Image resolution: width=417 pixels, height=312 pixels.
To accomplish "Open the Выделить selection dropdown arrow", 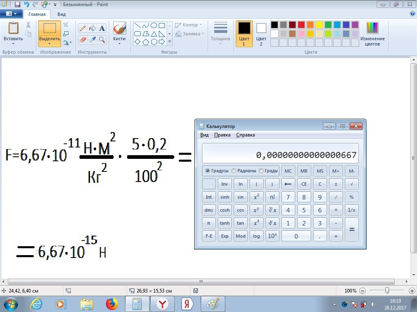I will pos(50,43).
